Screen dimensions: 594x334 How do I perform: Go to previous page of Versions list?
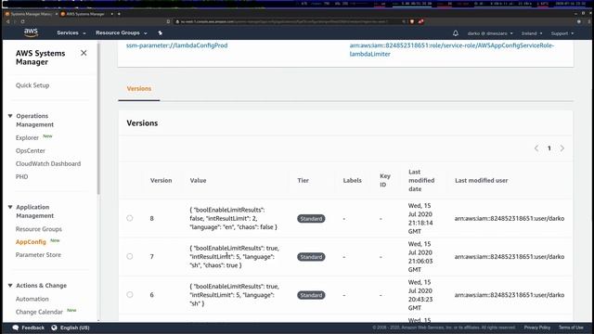tap(536, 148)
